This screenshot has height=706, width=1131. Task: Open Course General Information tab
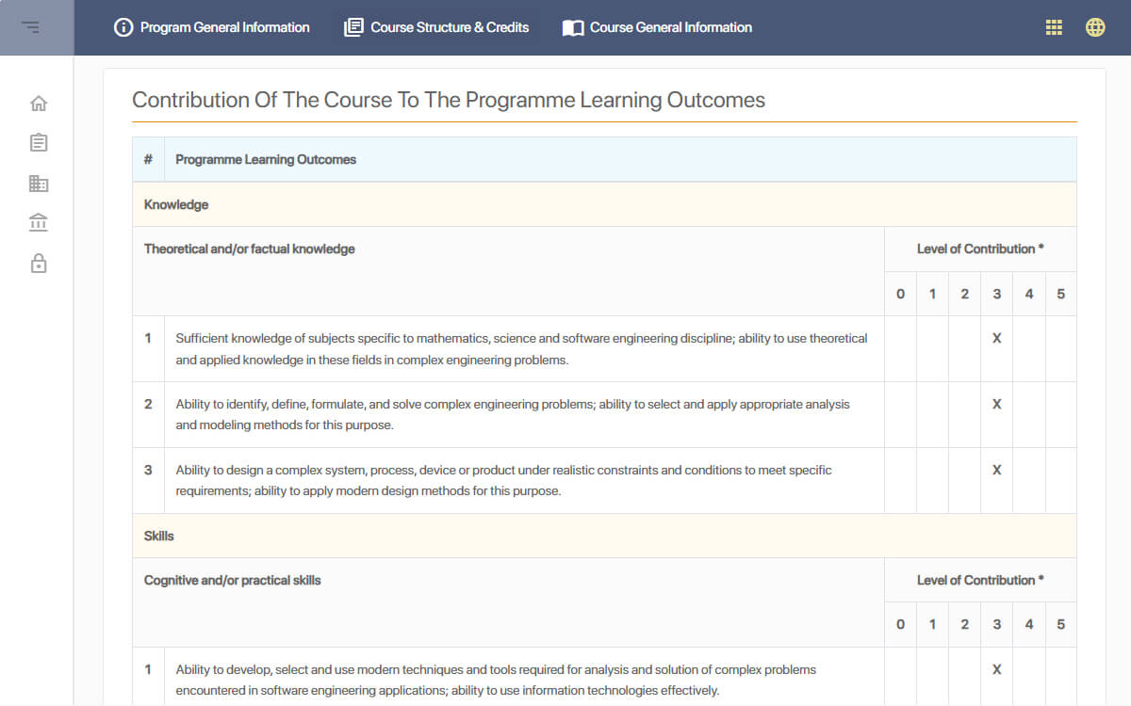[657, 27]
